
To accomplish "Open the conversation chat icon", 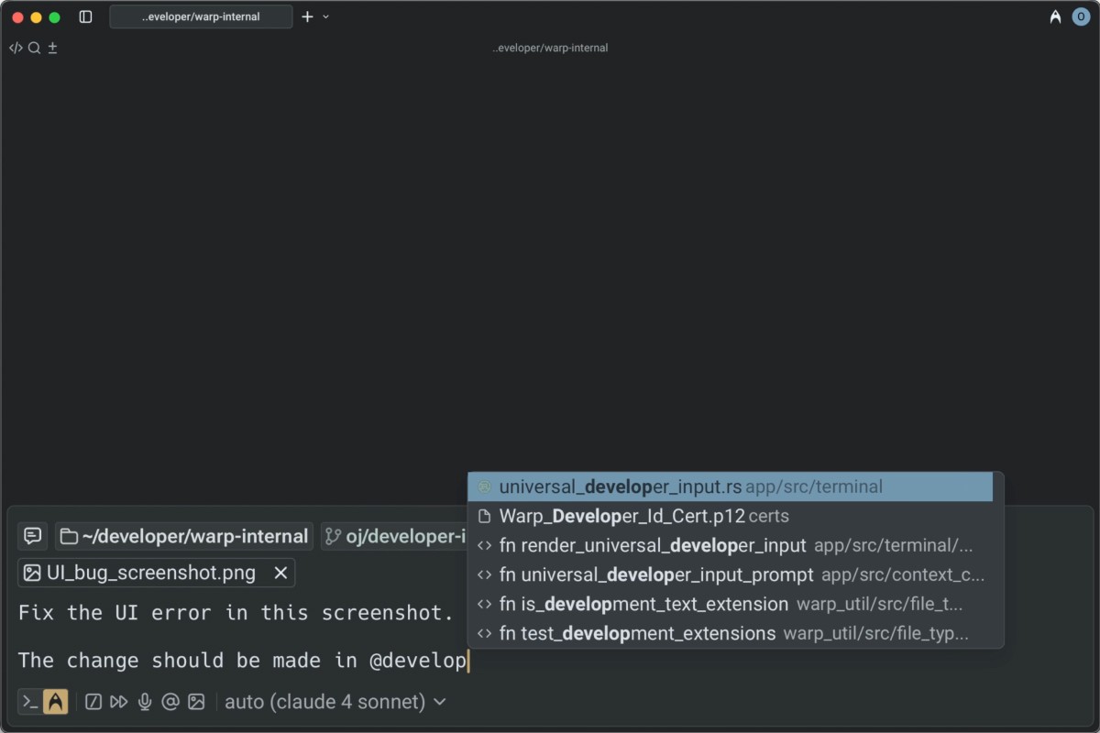I will pyautogui.click(x=32, y=536).
